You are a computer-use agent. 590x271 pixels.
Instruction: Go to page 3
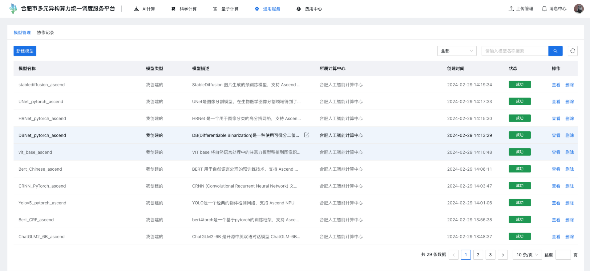coord(490,255)
